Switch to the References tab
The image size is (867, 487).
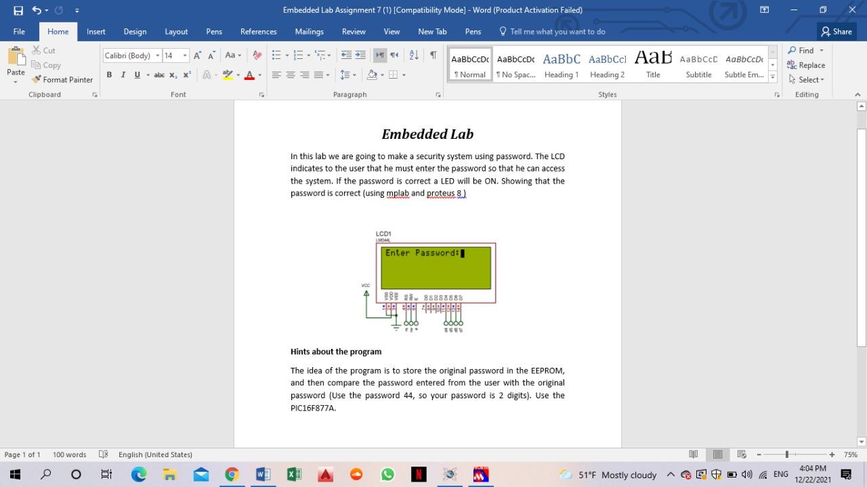pyautogui.click(x=258, y=31)
